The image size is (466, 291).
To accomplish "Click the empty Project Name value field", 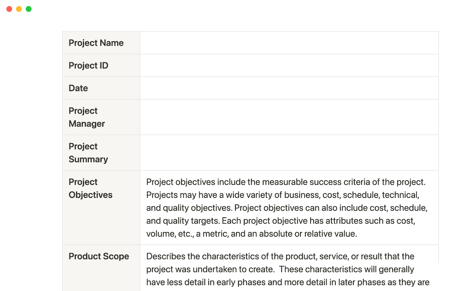I will tap(288, 43).
